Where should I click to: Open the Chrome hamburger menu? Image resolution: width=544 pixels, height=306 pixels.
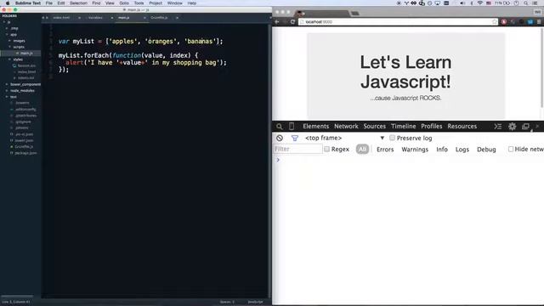[x=539, y=22]
